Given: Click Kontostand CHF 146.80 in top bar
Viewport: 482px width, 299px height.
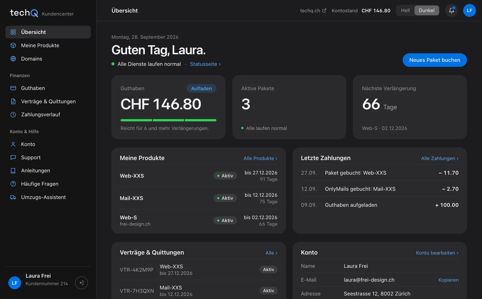Looking at the screenshot, I should pyautogui.click(x=361, y=11).
